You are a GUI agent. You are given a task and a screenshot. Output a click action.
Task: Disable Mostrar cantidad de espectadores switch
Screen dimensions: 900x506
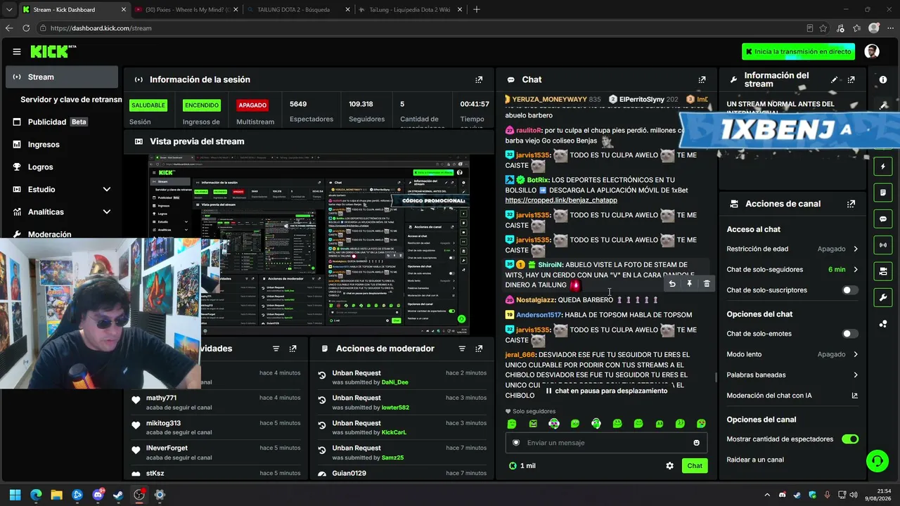pos(850,439)
